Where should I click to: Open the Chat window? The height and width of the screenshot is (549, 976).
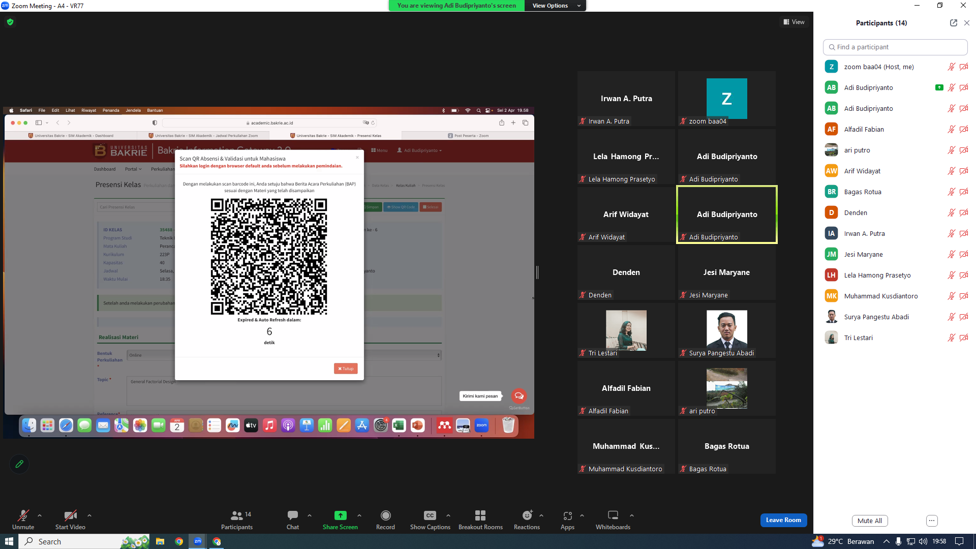click(x=293, y=520)
